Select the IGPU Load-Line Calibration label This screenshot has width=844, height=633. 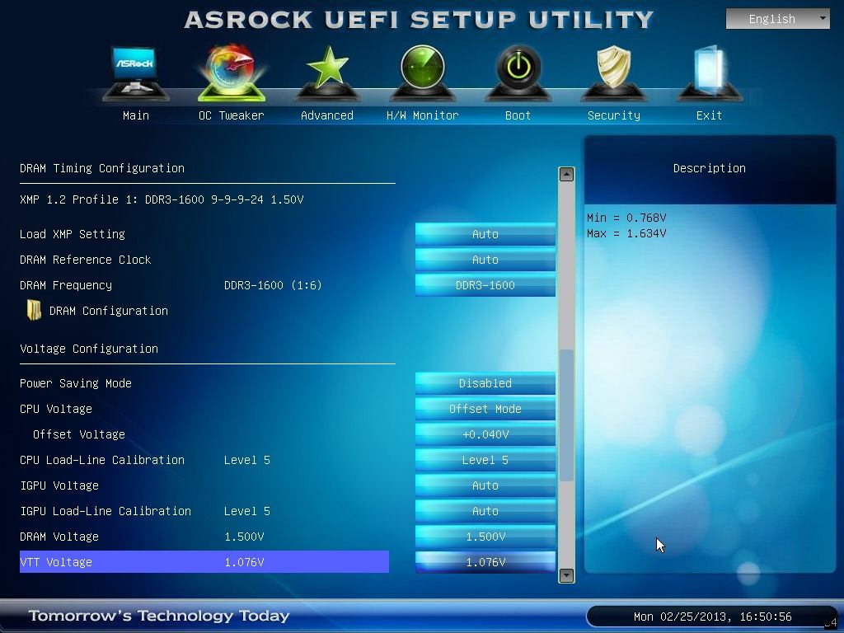click(x=105, y=511)
